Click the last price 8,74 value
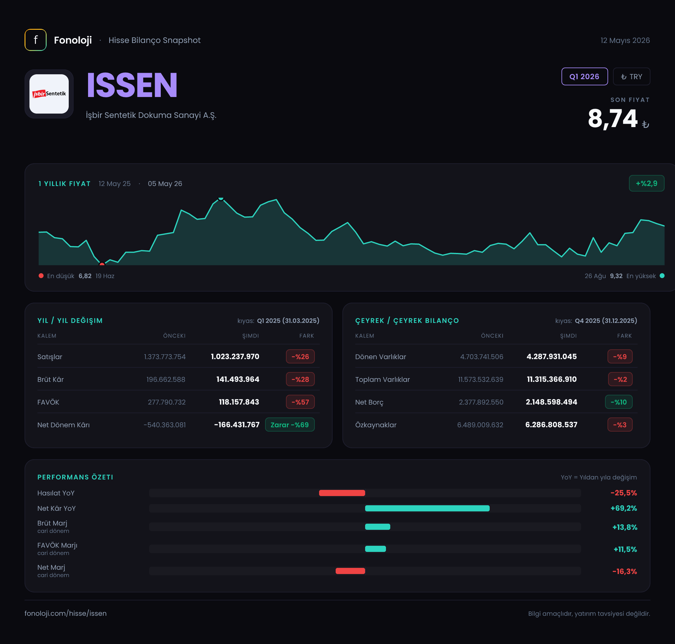This screenshot has height=644, width=675. (612, 118)
